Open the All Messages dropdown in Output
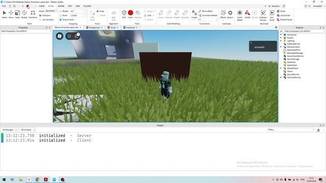 [x=9, y=130]
